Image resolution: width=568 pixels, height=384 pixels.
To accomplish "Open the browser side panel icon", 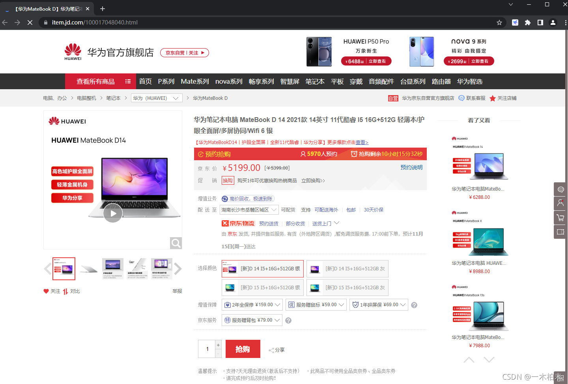I will pyautogui.click(x=540, y=22).
